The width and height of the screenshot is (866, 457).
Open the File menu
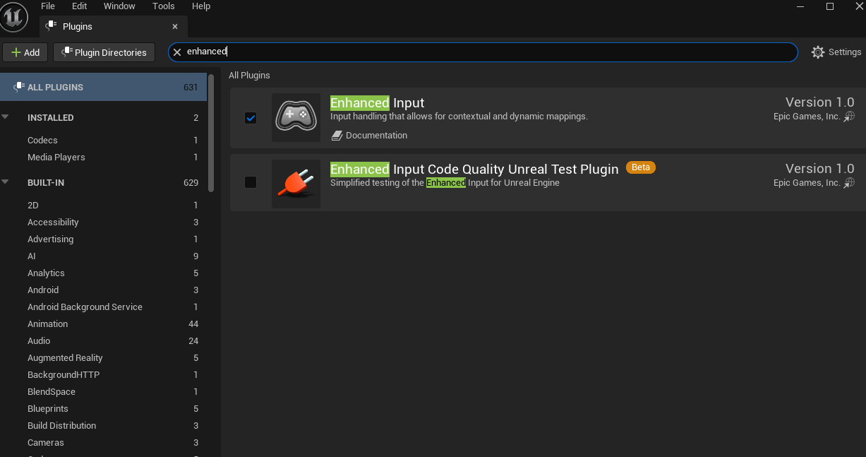(x=48, y=6)
